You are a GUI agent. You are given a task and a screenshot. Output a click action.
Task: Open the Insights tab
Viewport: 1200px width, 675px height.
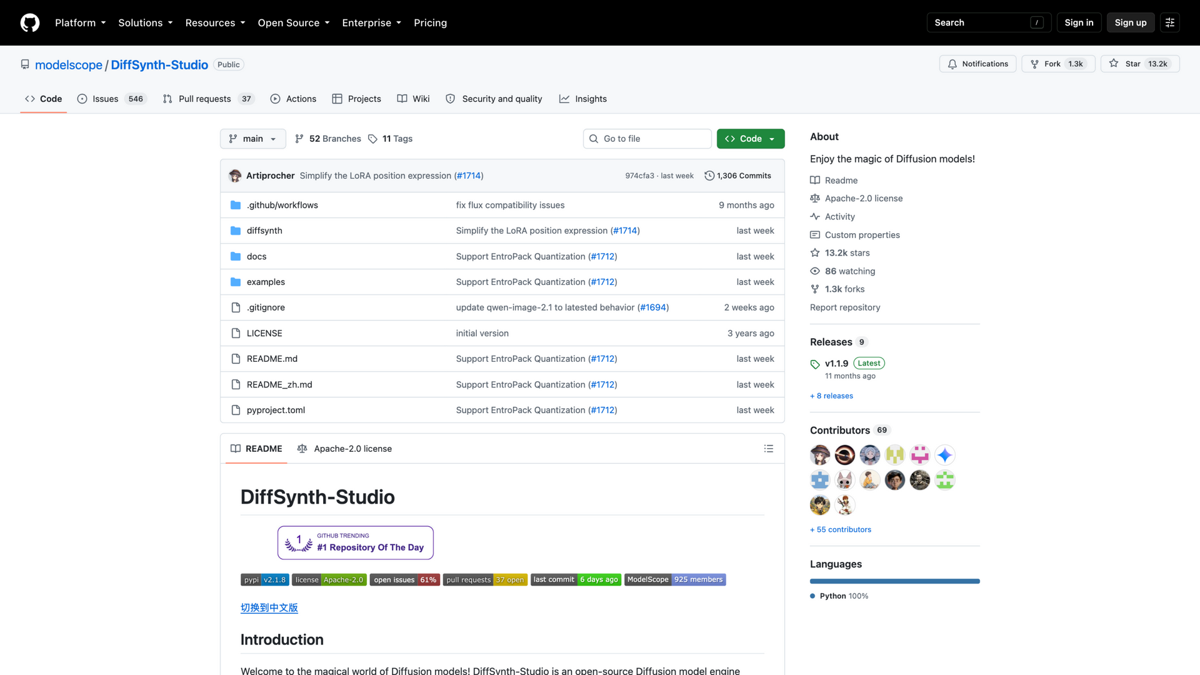pos(582,99)
